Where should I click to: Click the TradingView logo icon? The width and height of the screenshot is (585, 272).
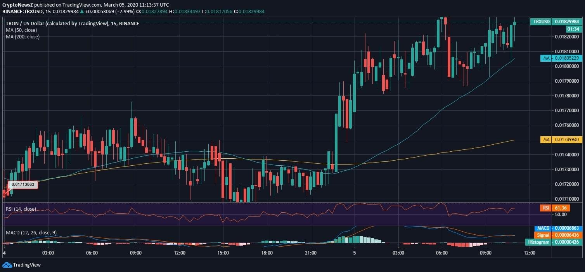click(7, 265)
